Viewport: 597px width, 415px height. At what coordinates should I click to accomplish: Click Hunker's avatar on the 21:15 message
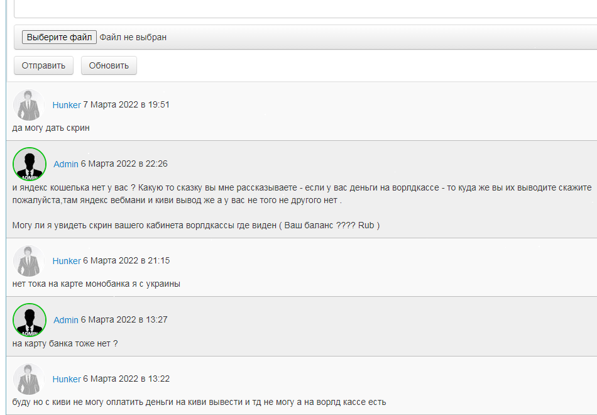[x=28, y=261]
